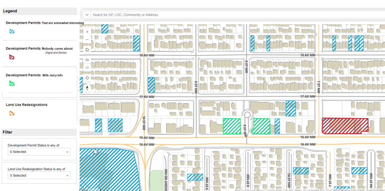Reset map orientation with compass

87,88
